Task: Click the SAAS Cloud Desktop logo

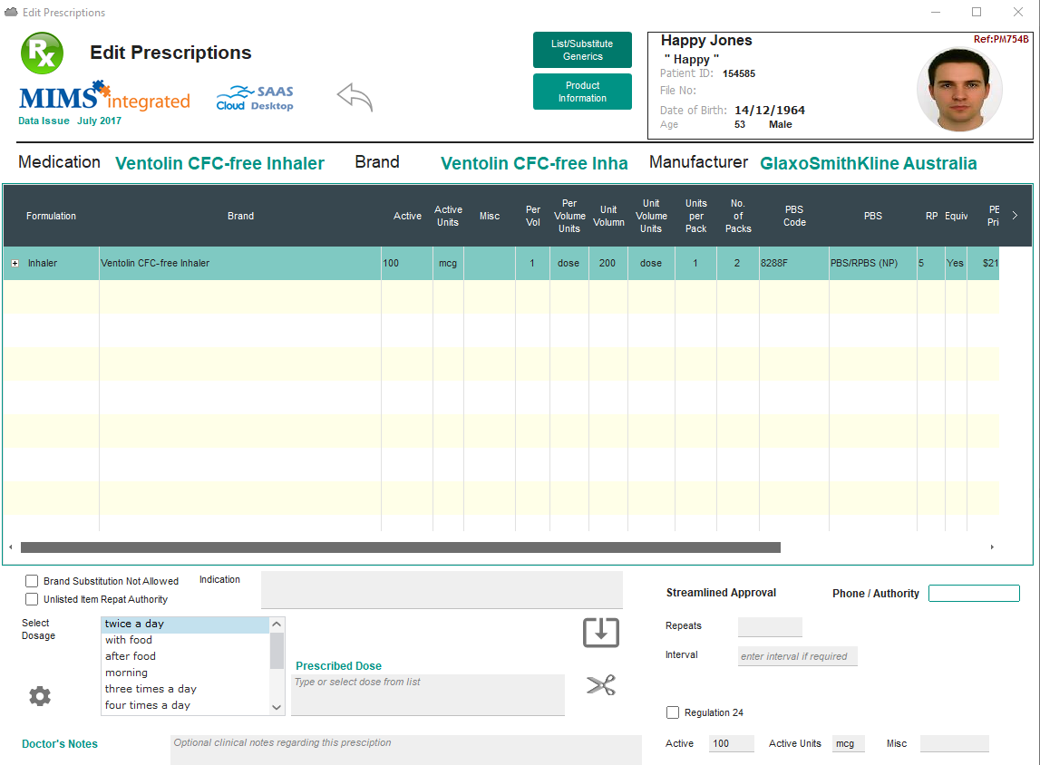Action: tap(255, 98)
